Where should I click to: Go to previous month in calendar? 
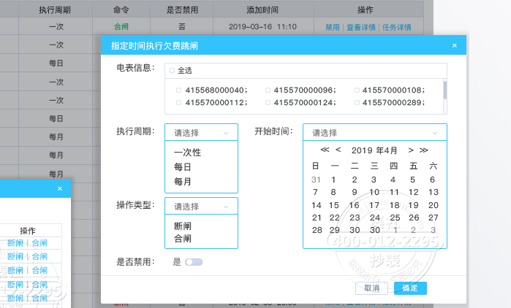338,150
